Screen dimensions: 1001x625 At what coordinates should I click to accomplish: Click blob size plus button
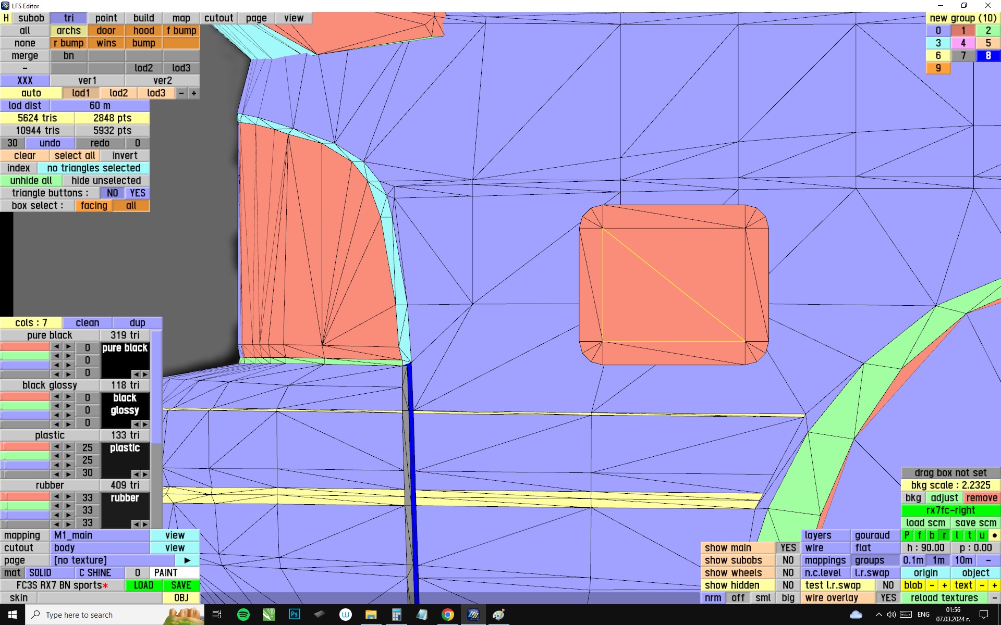coord(944,585)
